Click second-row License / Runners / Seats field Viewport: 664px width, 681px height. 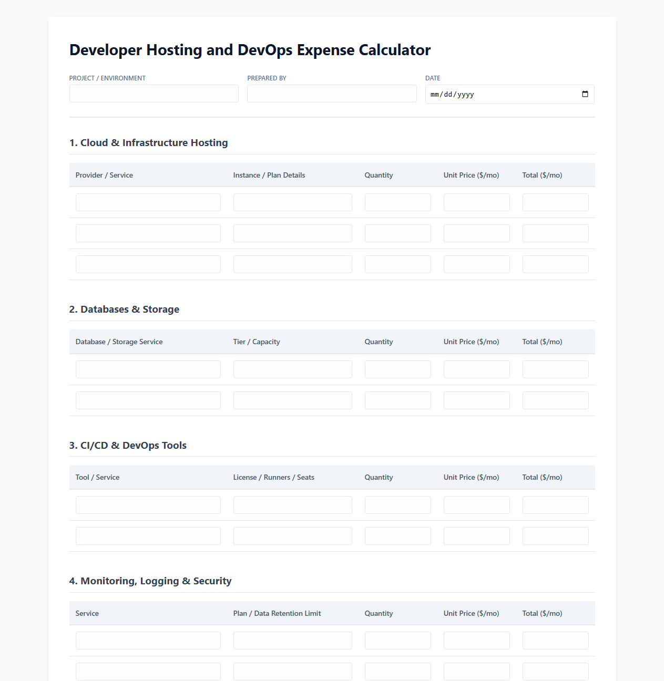tap(293, 536)
